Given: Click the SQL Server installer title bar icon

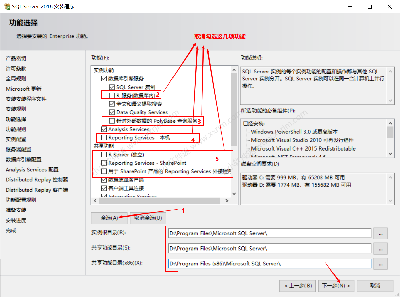Looking at the screenshot, I should pos(7,7).
